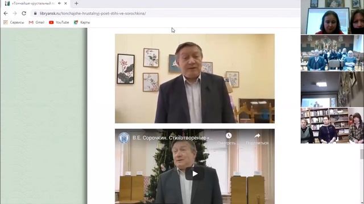
Task: View site security via the lock icon
Action: point(35,14)
